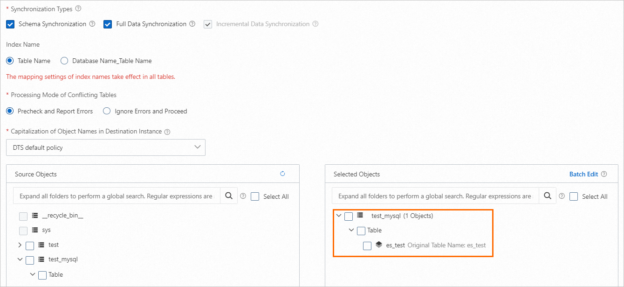
Task: Click help icon next to Synchronization Types
Action: [78, 8]
